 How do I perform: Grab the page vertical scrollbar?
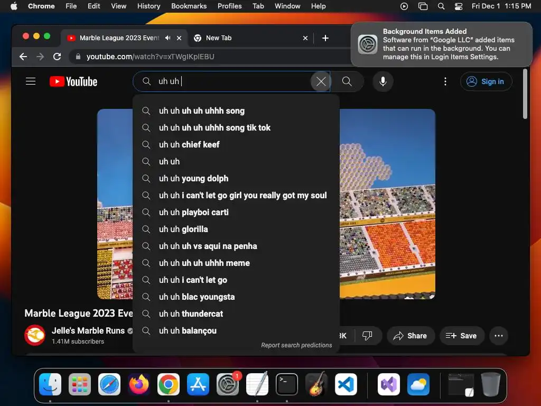tap(525, 94)
